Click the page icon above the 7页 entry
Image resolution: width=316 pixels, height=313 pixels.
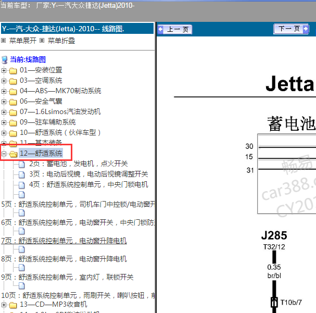(22, 231)
